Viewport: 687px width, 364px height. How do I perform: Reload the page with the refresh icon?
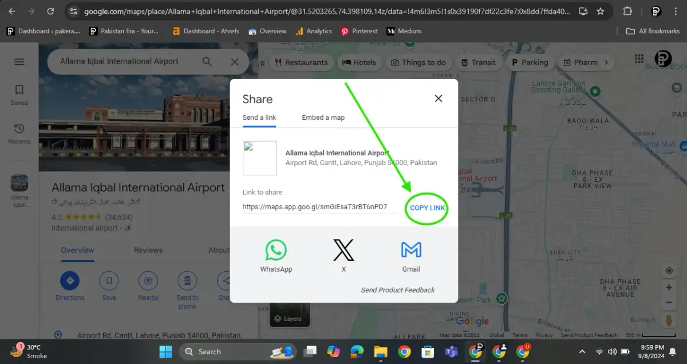[x=50, y=11]
